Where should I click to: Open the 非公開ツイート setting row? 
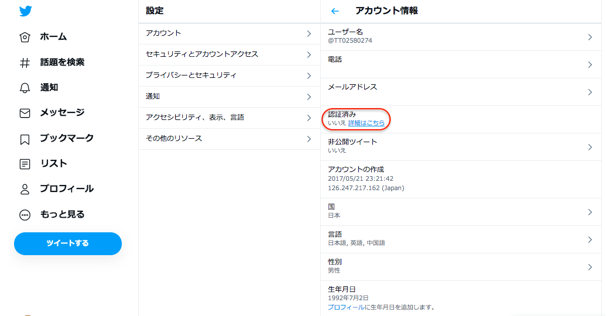point(461,147)
